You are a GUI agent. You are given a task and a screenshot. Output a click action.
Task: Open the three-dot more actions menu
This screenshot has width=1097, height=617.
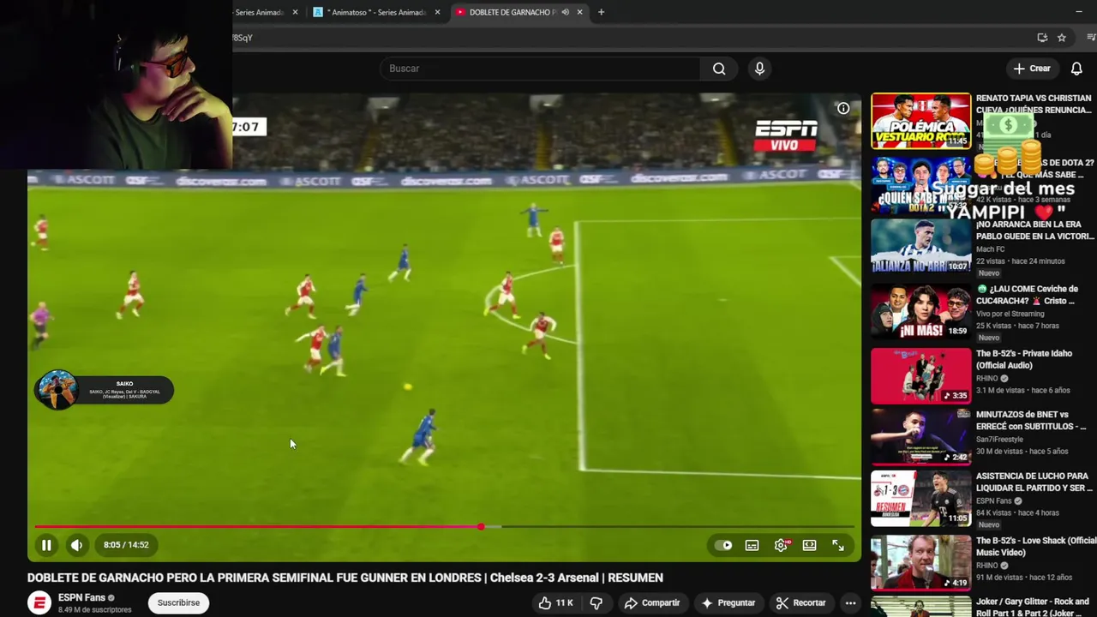[850, 603]
